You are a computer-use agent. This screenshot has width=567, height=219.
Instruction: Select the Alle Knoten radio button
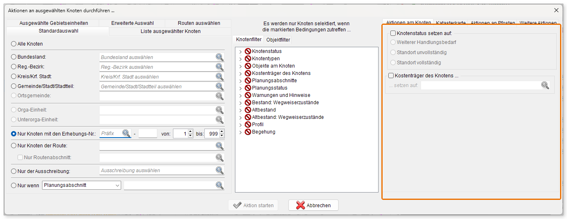tap(14, 44)
